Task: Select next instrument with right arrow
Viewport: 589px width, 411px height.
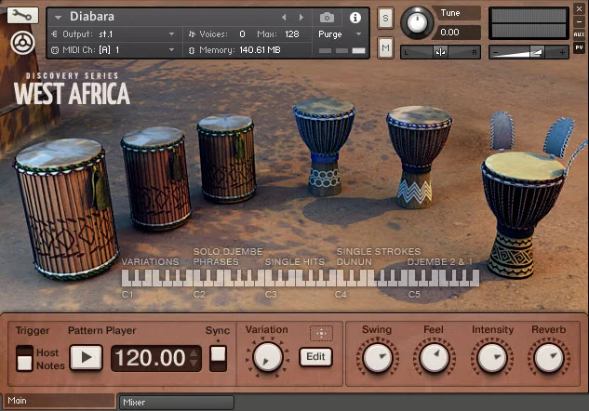Action: (301, 18)
